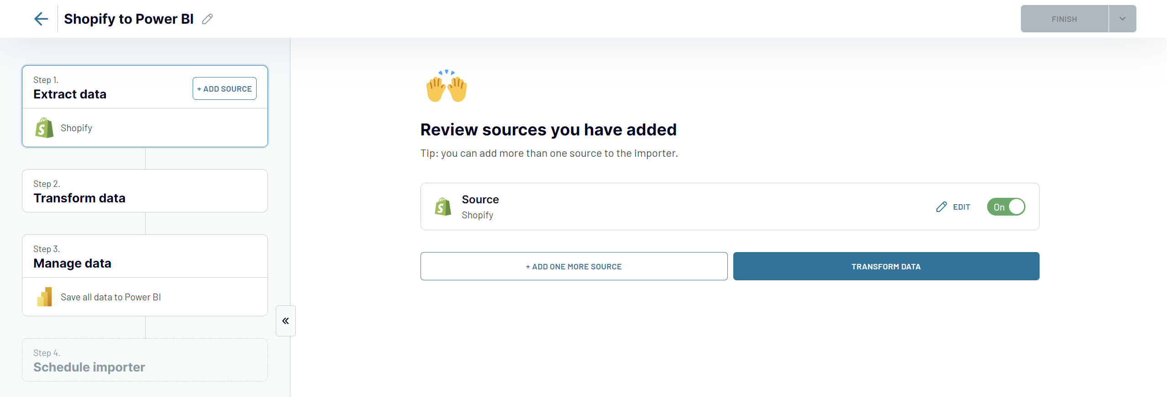Click EDIT on the Shopify source
Viewport: 1167px width, 397px height.
tap(953, 207)
